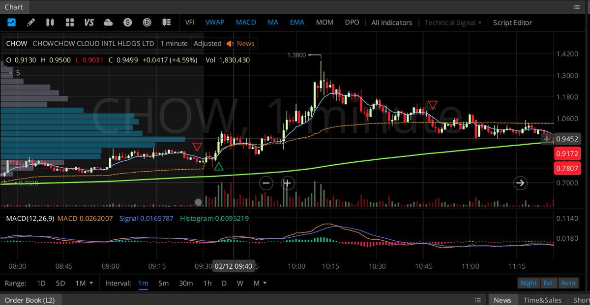Click the CHOW ticker symbol field
The width and height of the screenshot is (590, 305).
click(x=16, y=43)
